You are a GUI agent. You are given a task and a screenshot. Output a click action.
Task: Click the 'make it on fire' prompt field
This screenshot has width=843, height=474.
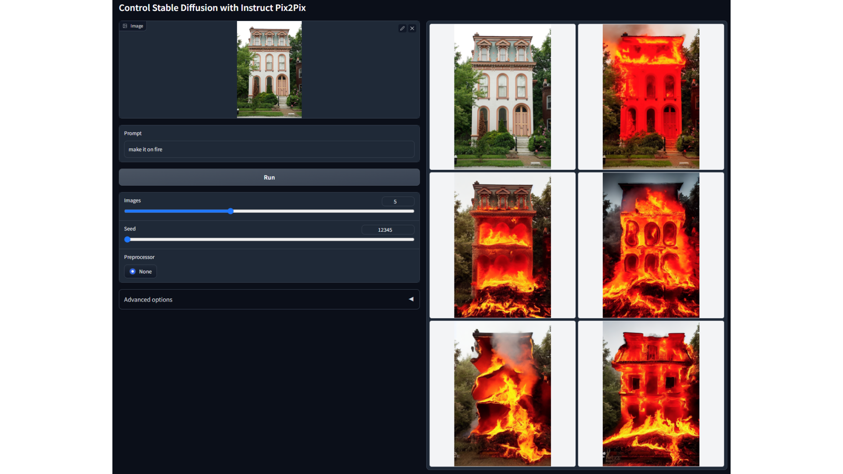pos(269,149)
